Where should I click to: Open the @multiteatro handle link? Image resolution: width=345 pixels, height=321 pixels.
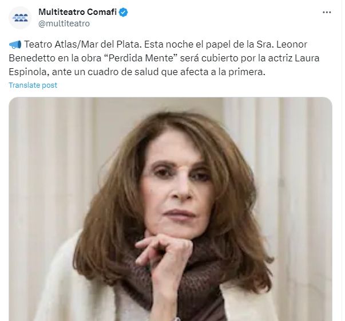[x=64, y=24]
